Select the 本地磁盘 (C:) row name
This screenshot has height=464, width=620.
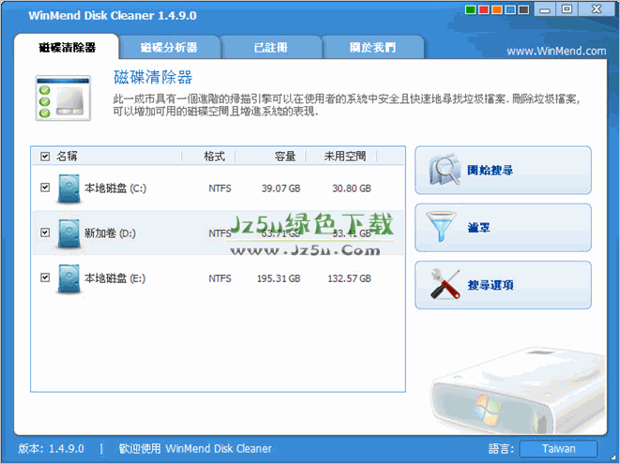(x=115, y=188)
